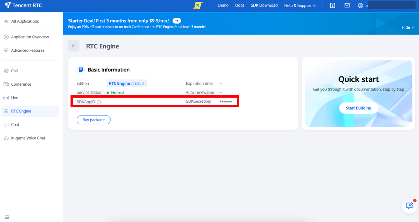
Task: Click the SDKAppID label
Action: coord(86,102)
